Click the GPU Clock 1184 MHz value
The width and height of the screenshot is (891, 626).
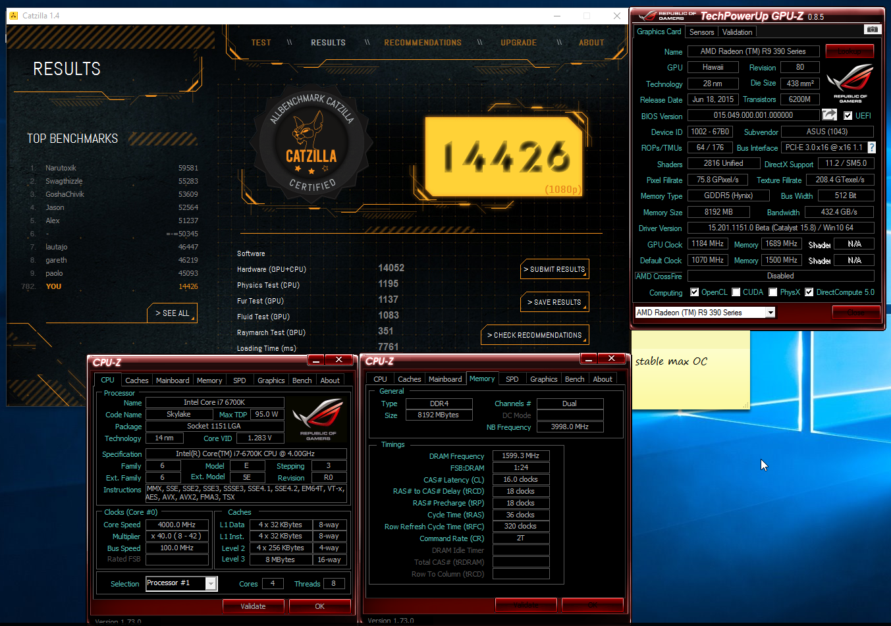(x=708, y=244)
